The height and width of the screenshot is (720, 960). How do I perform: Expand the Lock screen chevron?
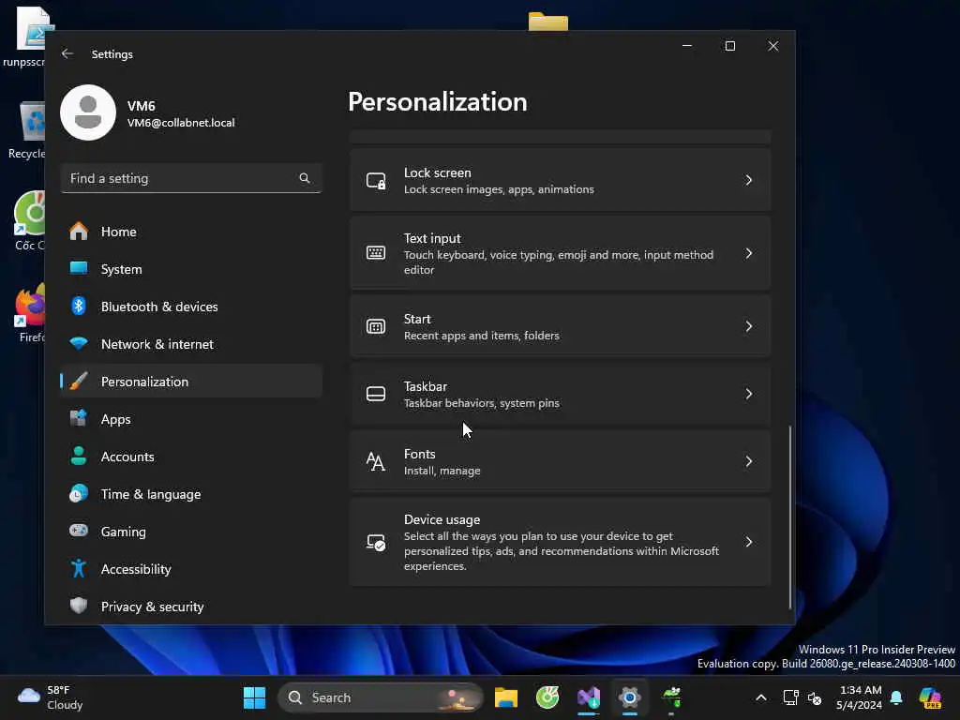(748, 180)
